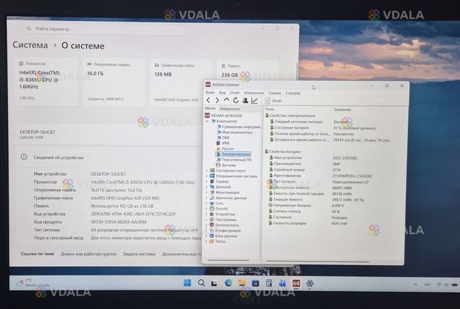Click the AIDA64 forward navigation arrow
Viewport: 460px width, 309px height.
tap(217, 100)
